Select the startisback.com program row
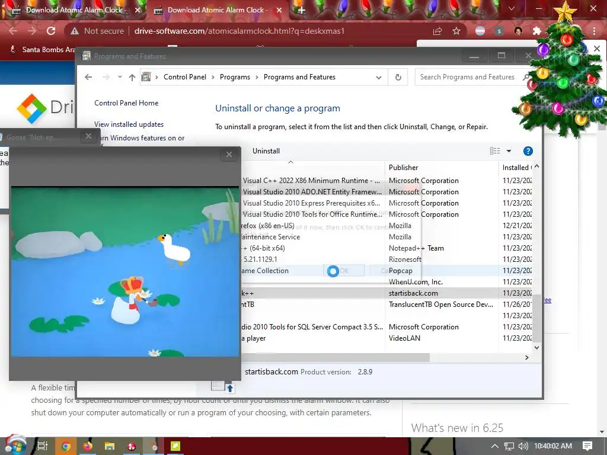 tap(386, 293)
